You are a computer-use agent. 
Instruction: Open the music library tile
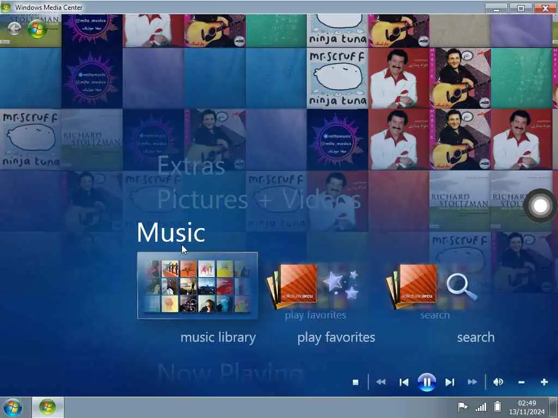pyautogui.click(x=197, y=285)
